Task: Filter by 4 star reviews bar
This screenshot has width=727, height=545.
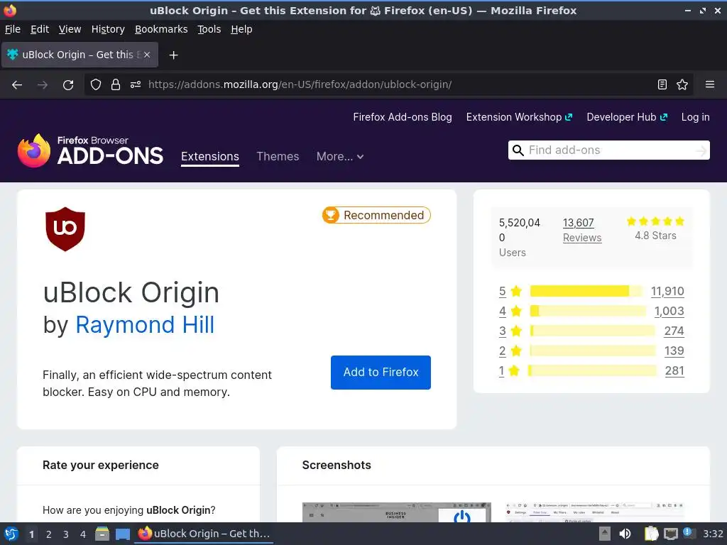Action: tap(588, 311)
